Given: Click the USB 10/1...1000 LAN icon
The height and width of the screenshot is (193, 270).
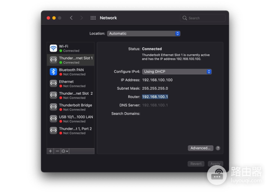Looking at the screenshot, I should pos(54,119).
